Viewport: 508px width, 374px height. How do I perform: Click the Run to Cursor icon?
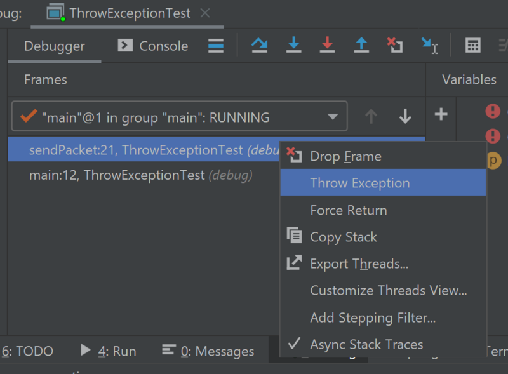click(x=429, y=45)
